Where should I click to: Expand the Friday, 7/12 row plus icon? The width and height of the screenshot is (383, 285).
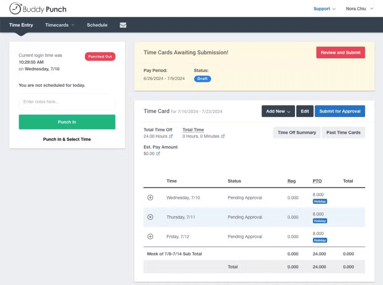click(x=150, y=236)
